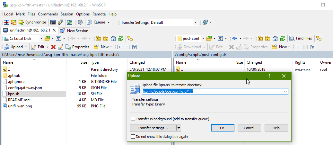
Task: Click remote panel filter icon
Action: coord(220,38)
